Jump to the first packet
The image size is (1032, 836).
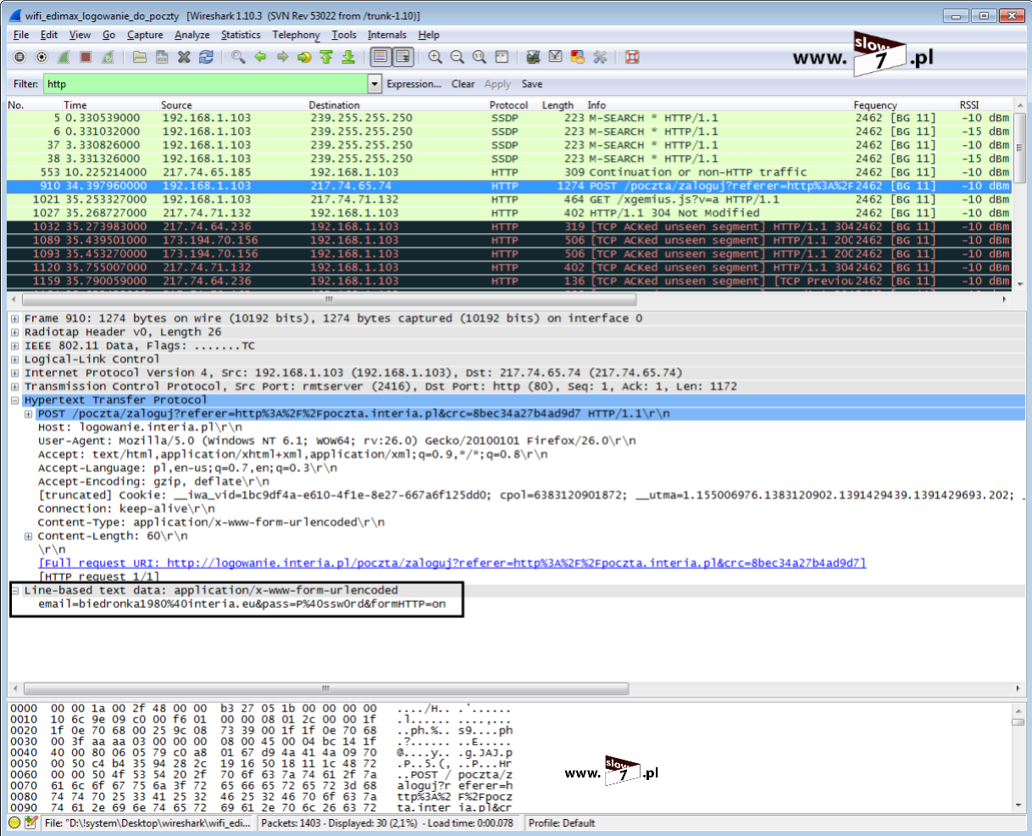[x=326, y=57]
